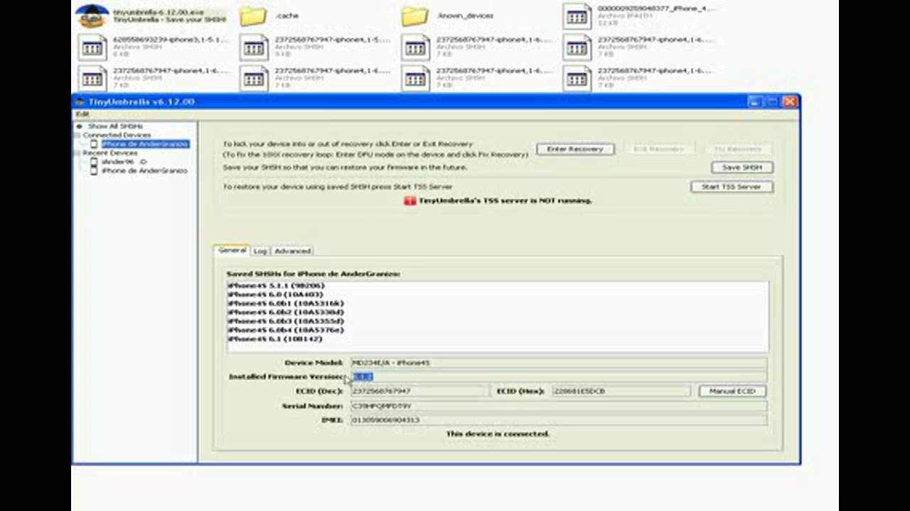This screenshot has width=910, height=511.
Task: Click the TinyUmbrella title bar icon
Action: pyautogui.click(x=80, y=101)
